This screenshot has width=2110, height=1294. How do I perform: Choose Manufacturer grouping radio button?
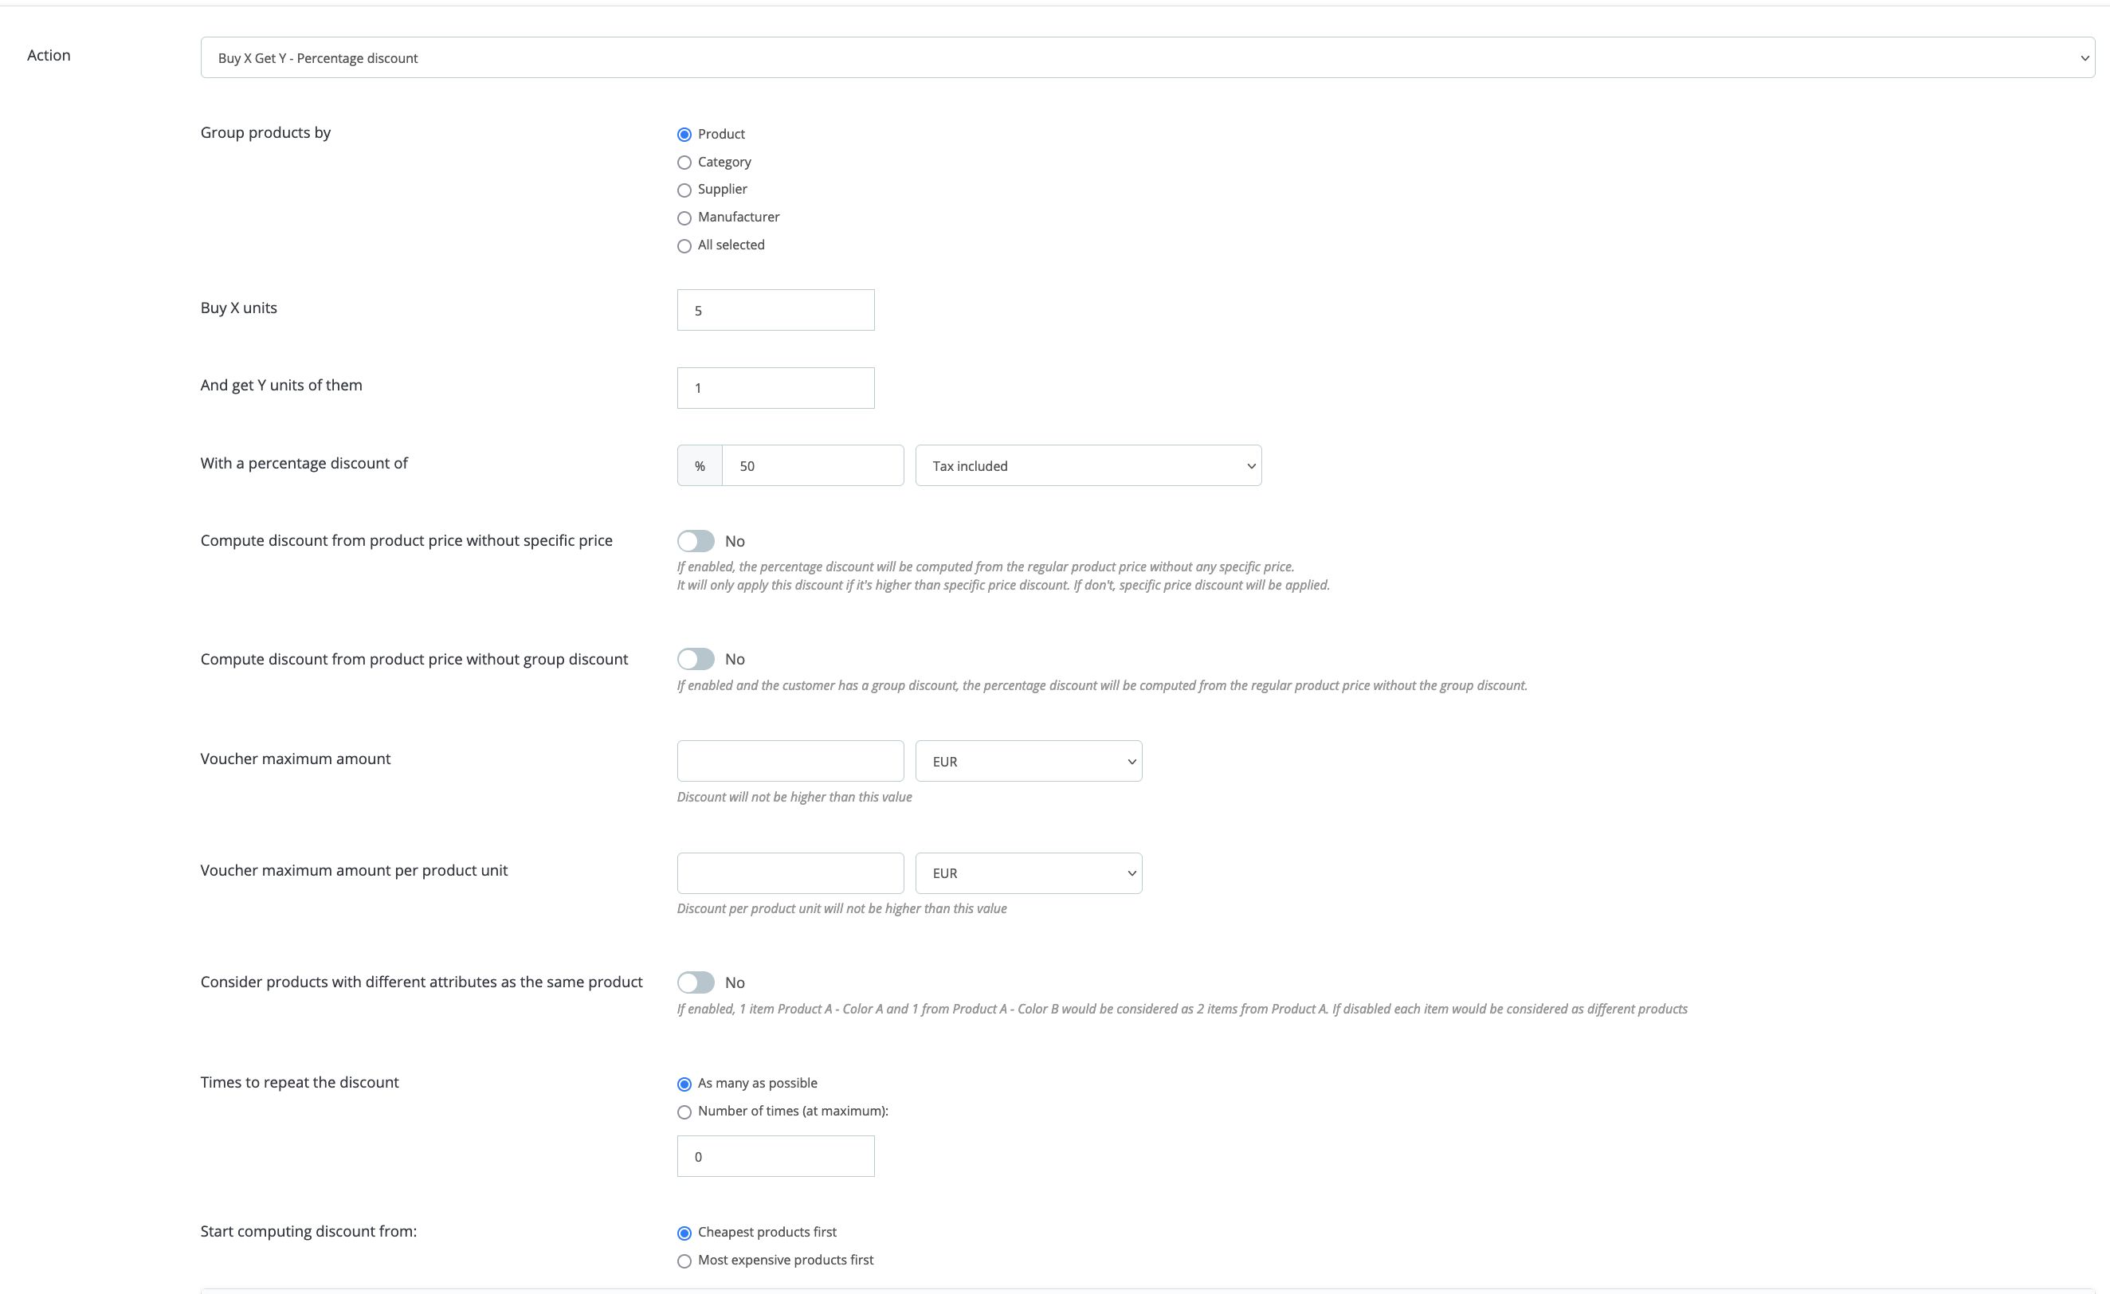point(684,218)
